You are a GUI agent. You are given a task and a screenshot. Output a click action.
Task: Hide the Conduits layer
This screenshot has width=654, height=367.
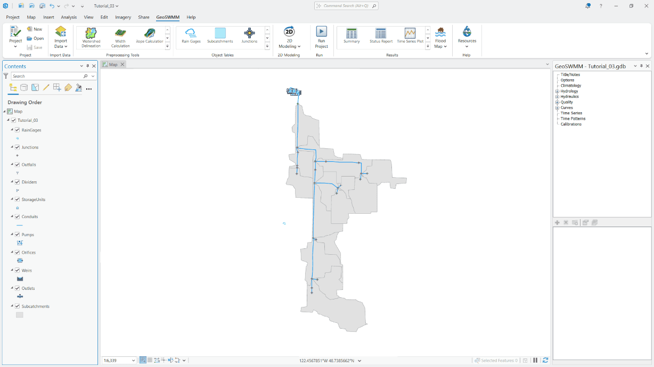[17, 216]
